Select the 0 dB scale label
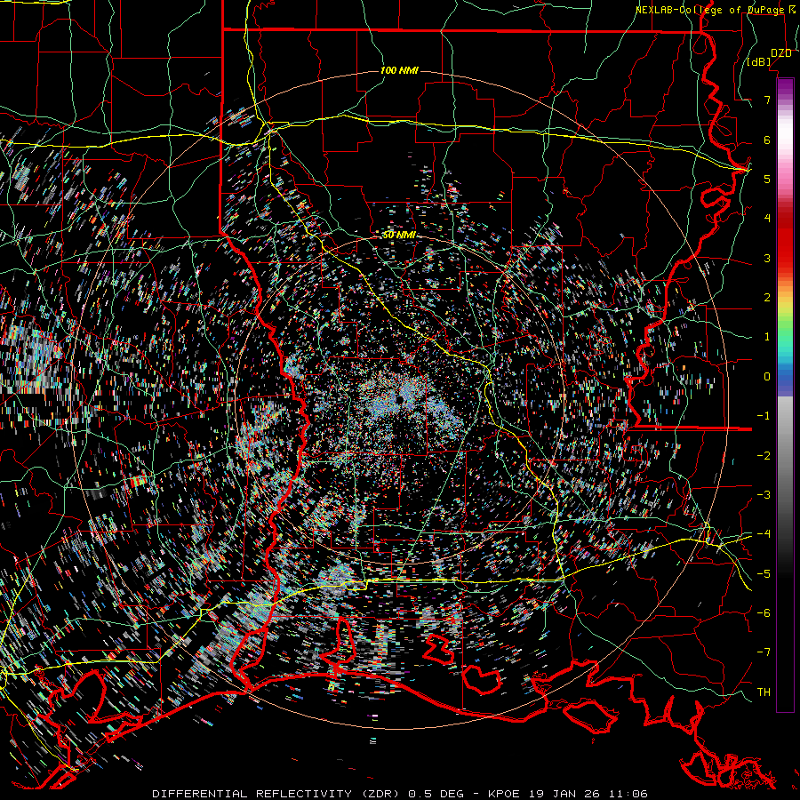Image resolution: width=800 pixels, height=800 pixels. pos(767,377)
